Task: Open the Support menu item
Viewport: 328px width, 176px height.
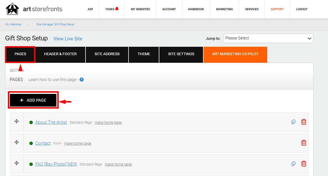Action: click(x=277, y=9)
